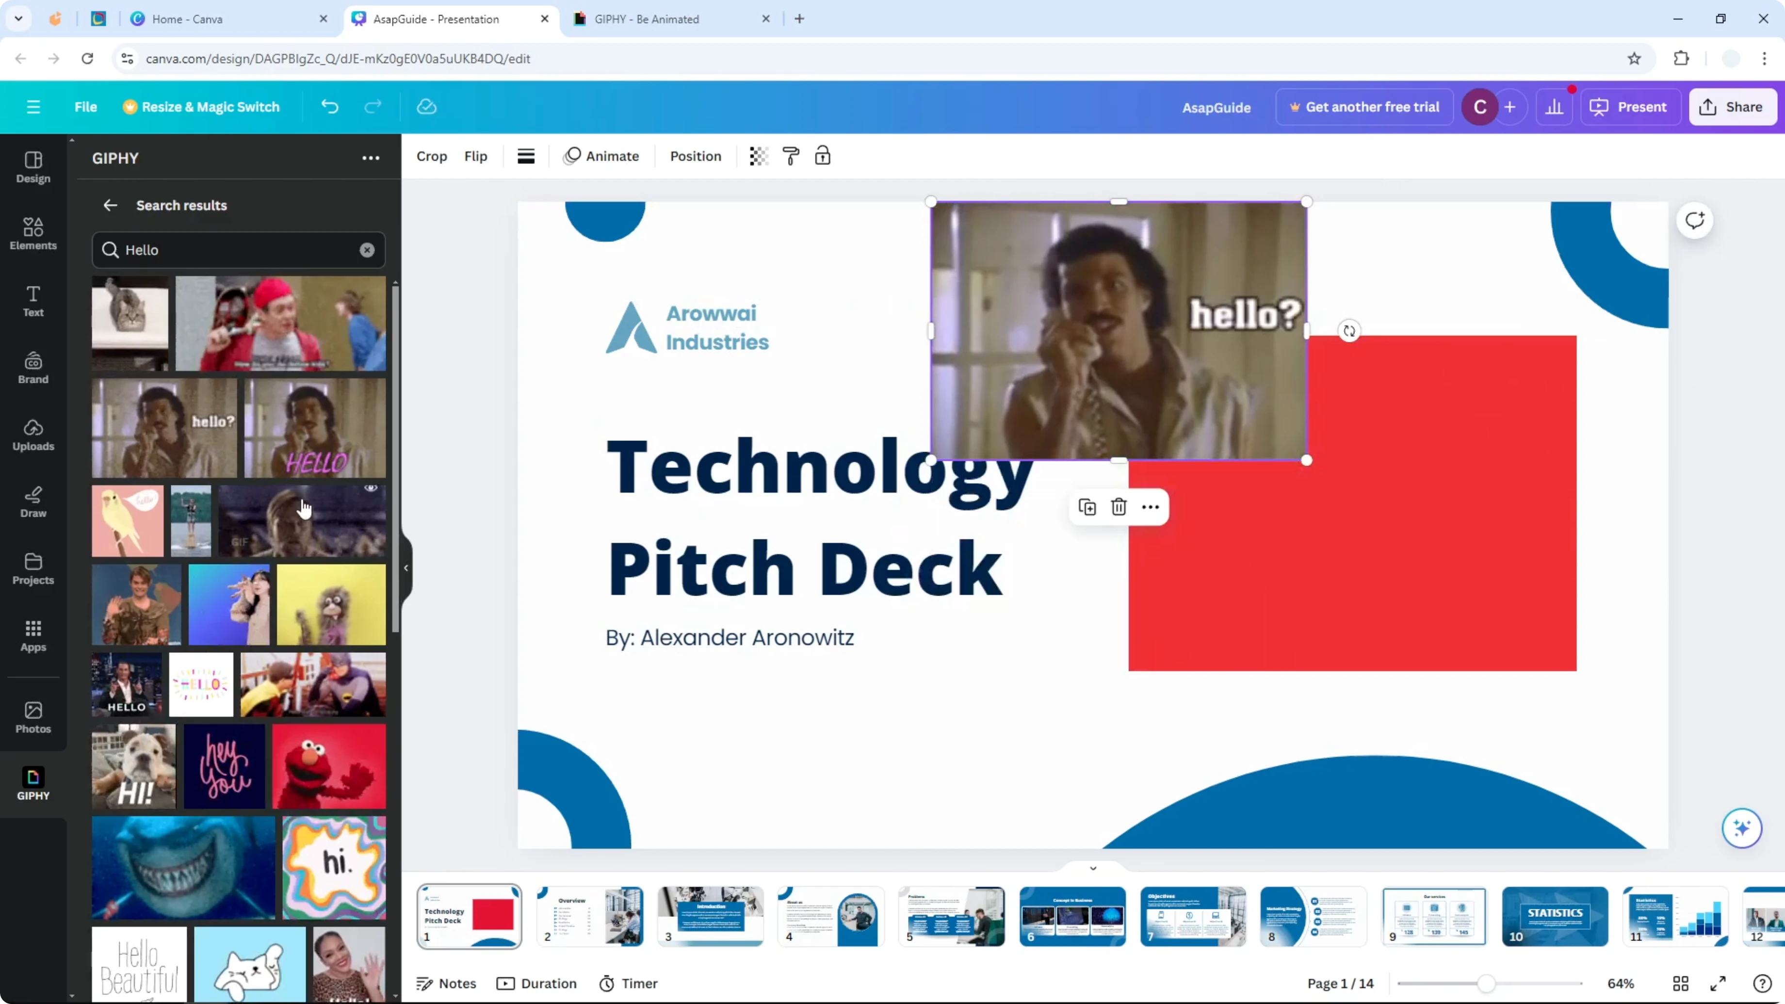This screenshot has height=1004, width=1785.
Task: Select the purple HELLO GIF thumbnail
Action: 315,427
